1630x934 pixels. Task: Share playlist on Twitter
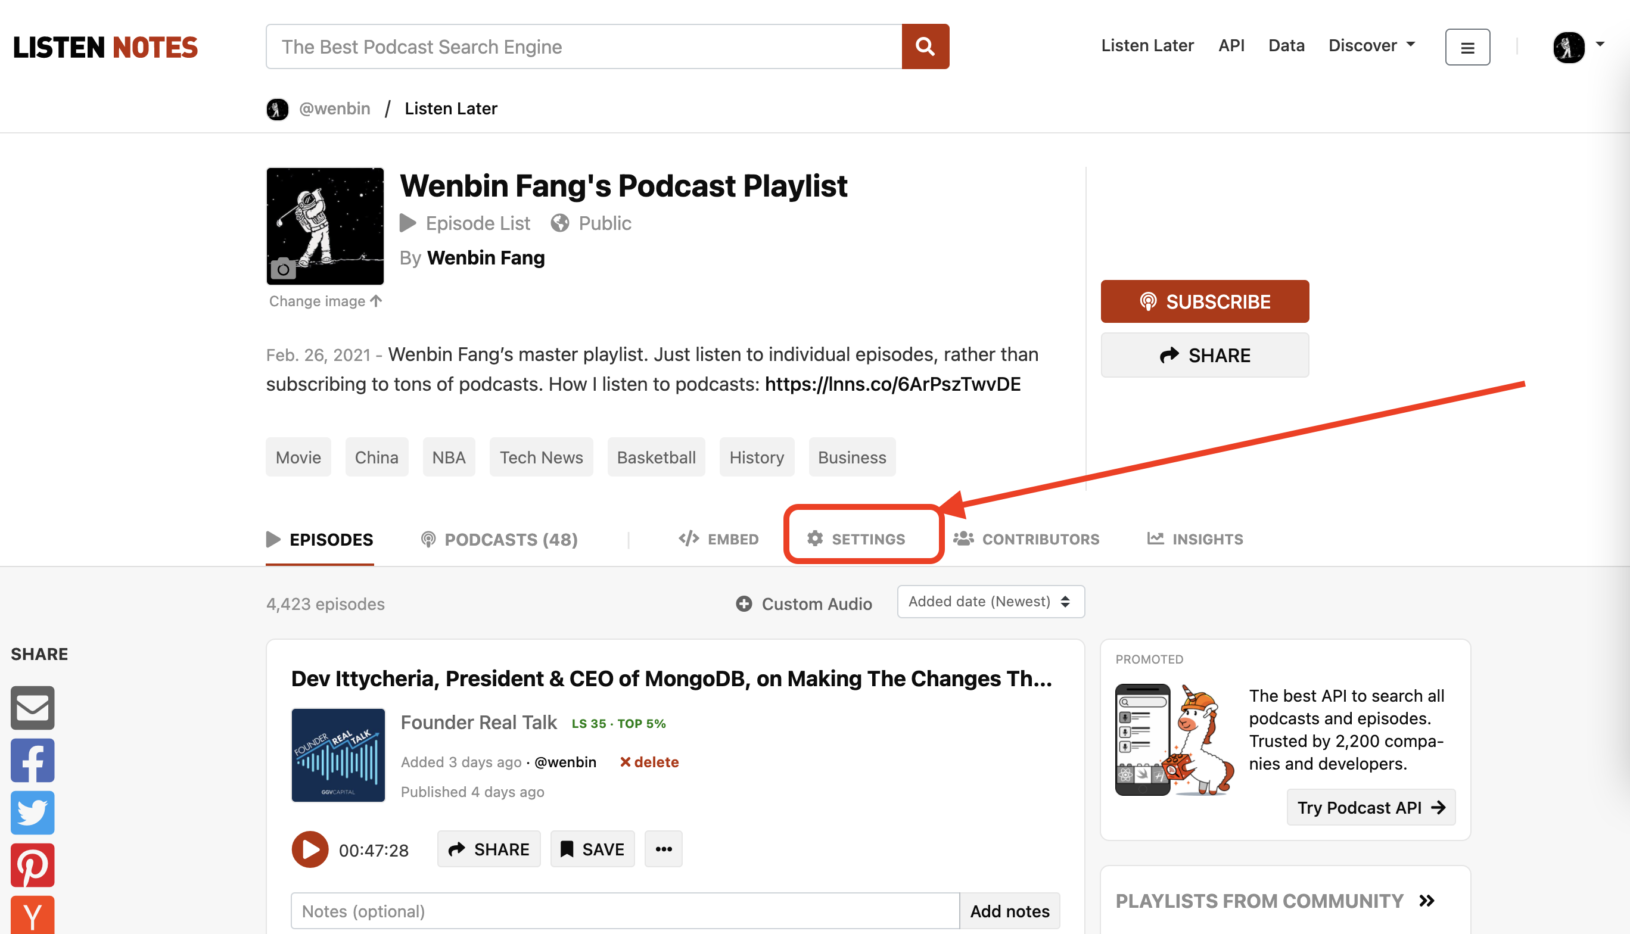[x=32, y=812]
